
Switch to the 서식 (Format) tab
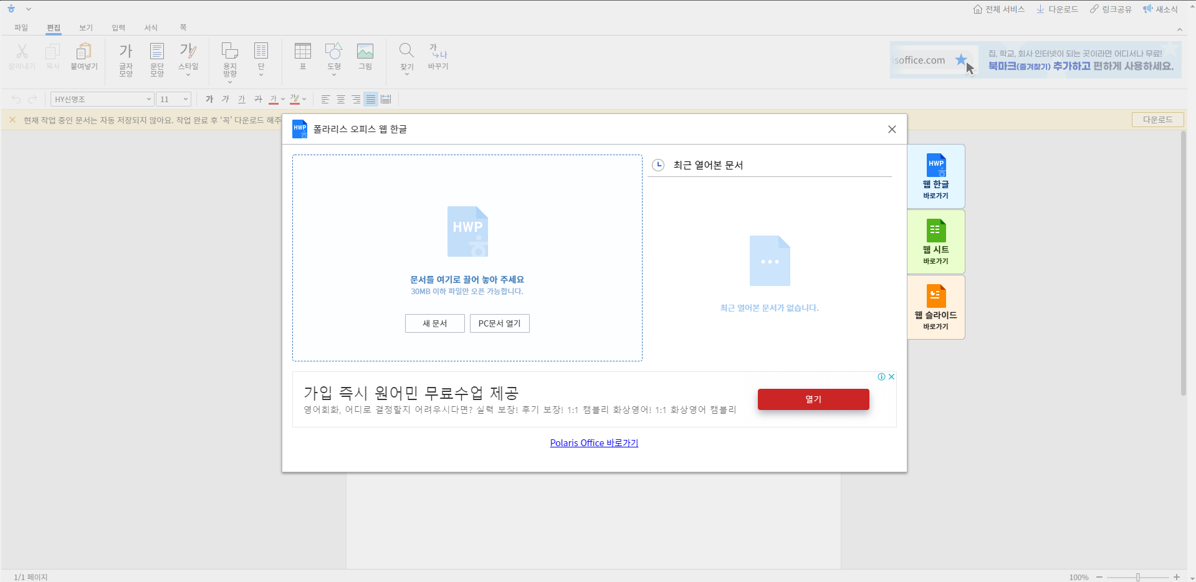click(x=151, y=28)
